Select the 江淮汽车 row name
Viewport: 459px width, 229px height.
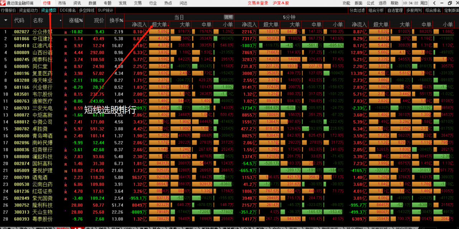tap(43, 46)
